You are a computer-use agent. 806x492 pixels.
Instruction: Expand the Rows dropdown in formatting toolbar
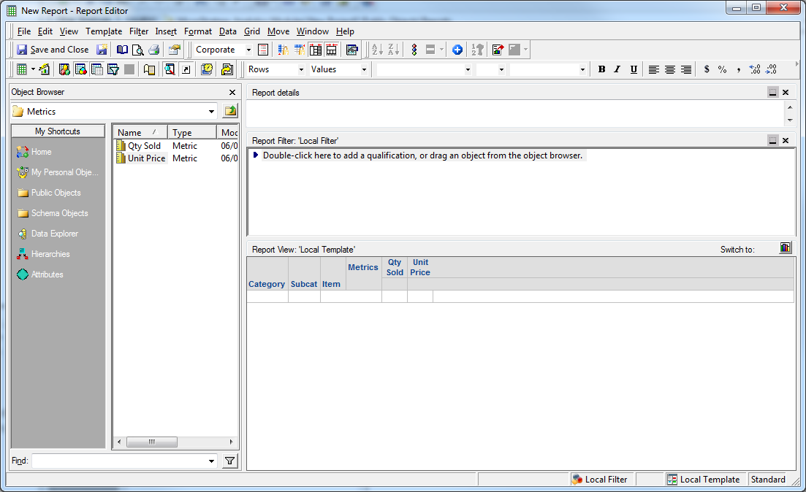[x=301, y=69]
